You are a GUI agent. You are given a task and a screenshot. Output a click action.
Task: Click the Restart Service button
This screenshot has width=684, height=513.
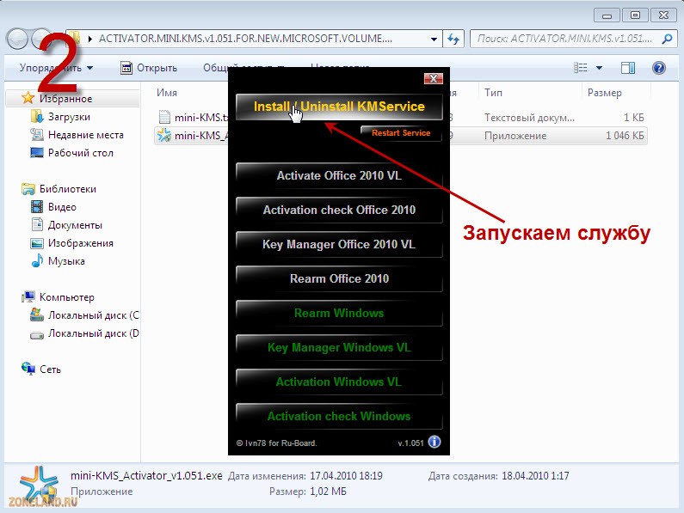click(401, 133)
